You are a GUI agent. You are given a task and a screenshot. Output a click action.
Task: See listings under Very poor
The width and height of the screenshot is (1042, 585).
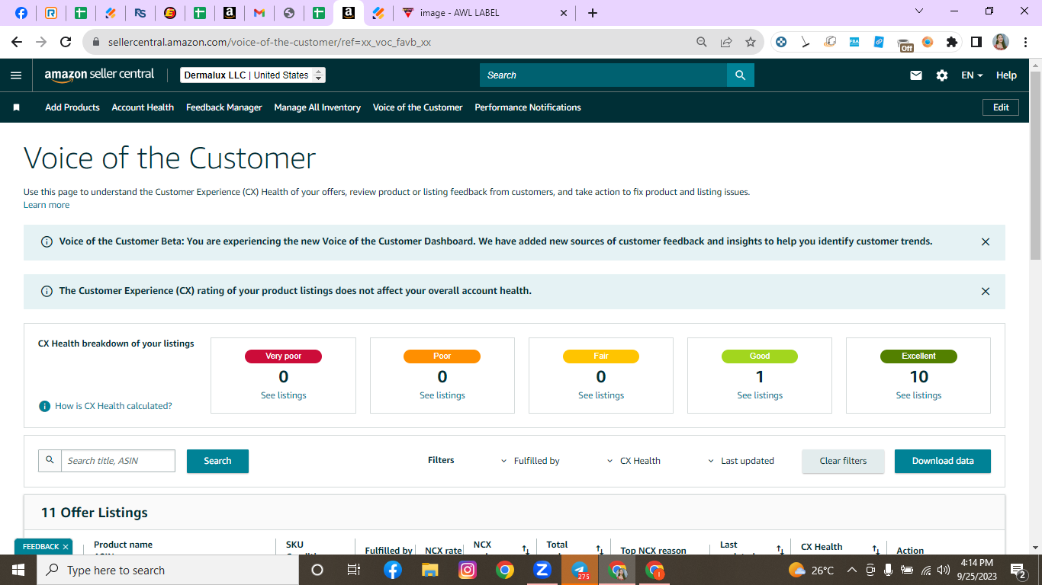284,395
